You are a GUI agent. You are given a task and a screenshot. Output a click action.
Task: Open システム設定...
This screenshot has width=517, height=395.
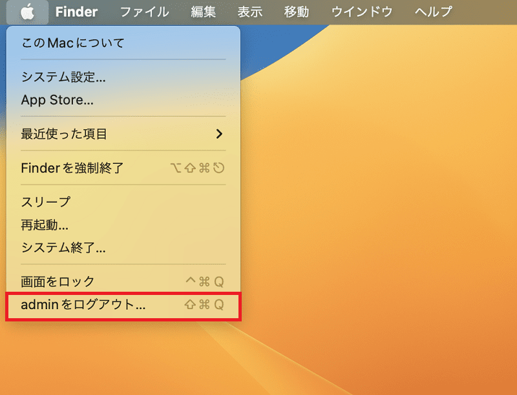point(123,77)
